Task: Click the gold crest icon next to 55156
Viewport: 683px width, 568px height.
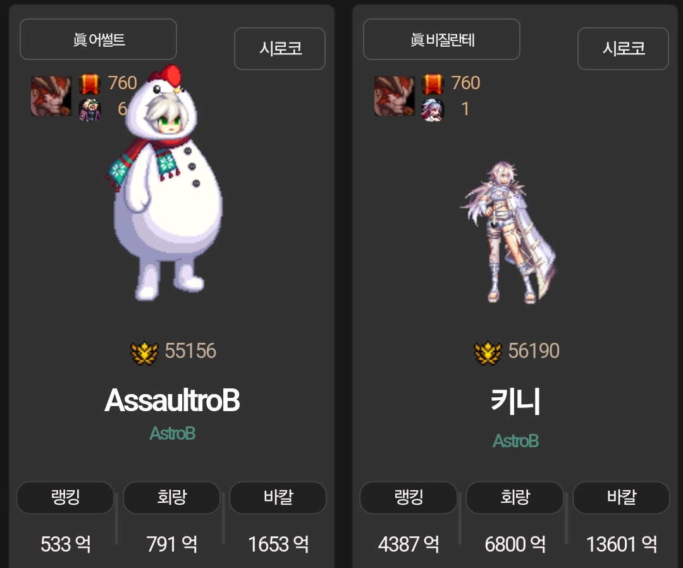Action: coord(145,353)
